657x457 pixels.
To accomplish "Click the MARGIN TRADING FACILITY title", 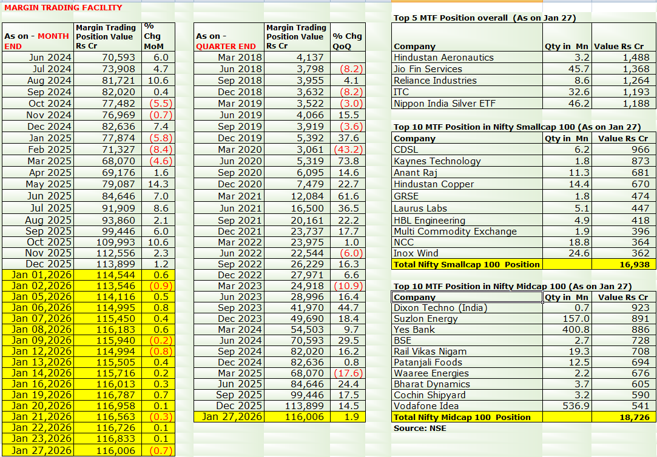I will (x=63, y=7).
